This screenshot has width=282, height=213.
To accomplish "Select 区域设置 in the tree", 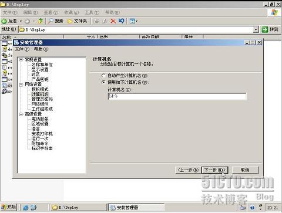I will pyautogui.click(x=40, y=124).
